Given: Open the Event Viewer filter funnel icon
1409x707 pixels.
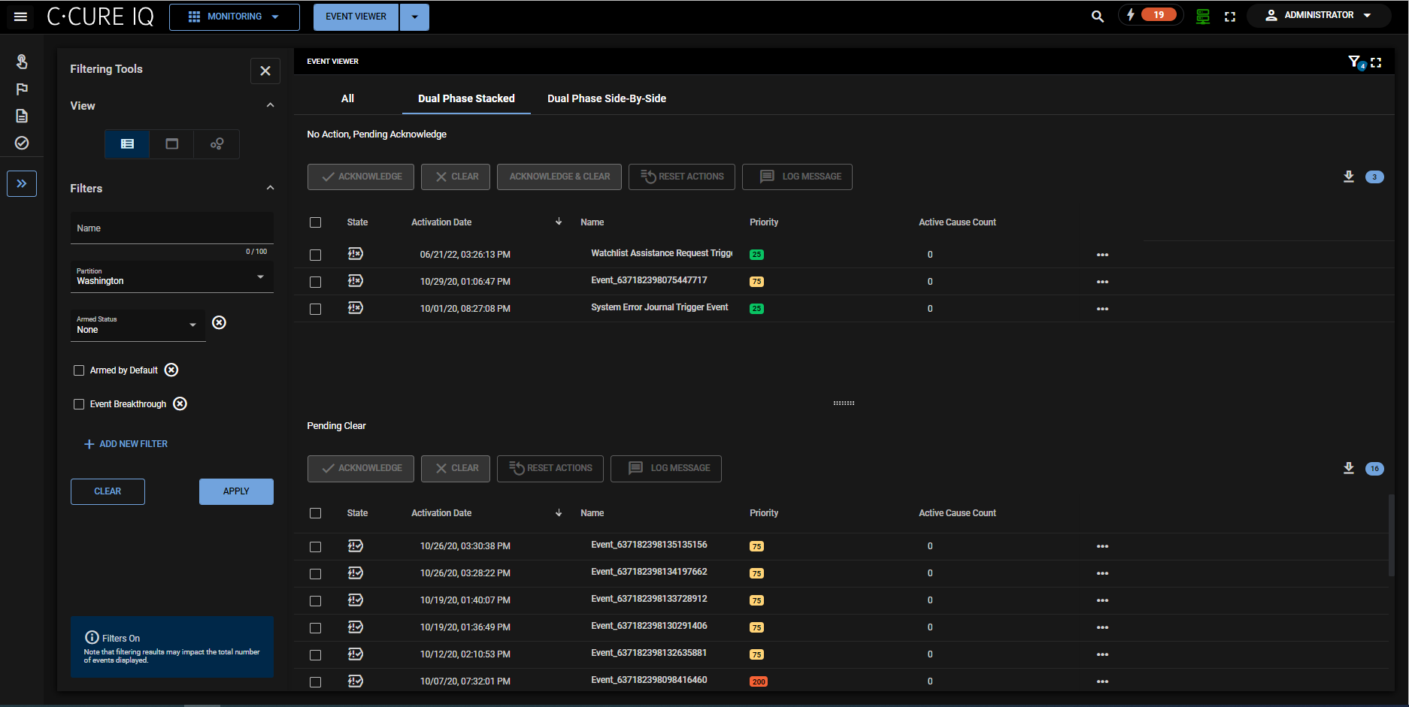Looking at the screenshot, I should (x=1354, y=62).
